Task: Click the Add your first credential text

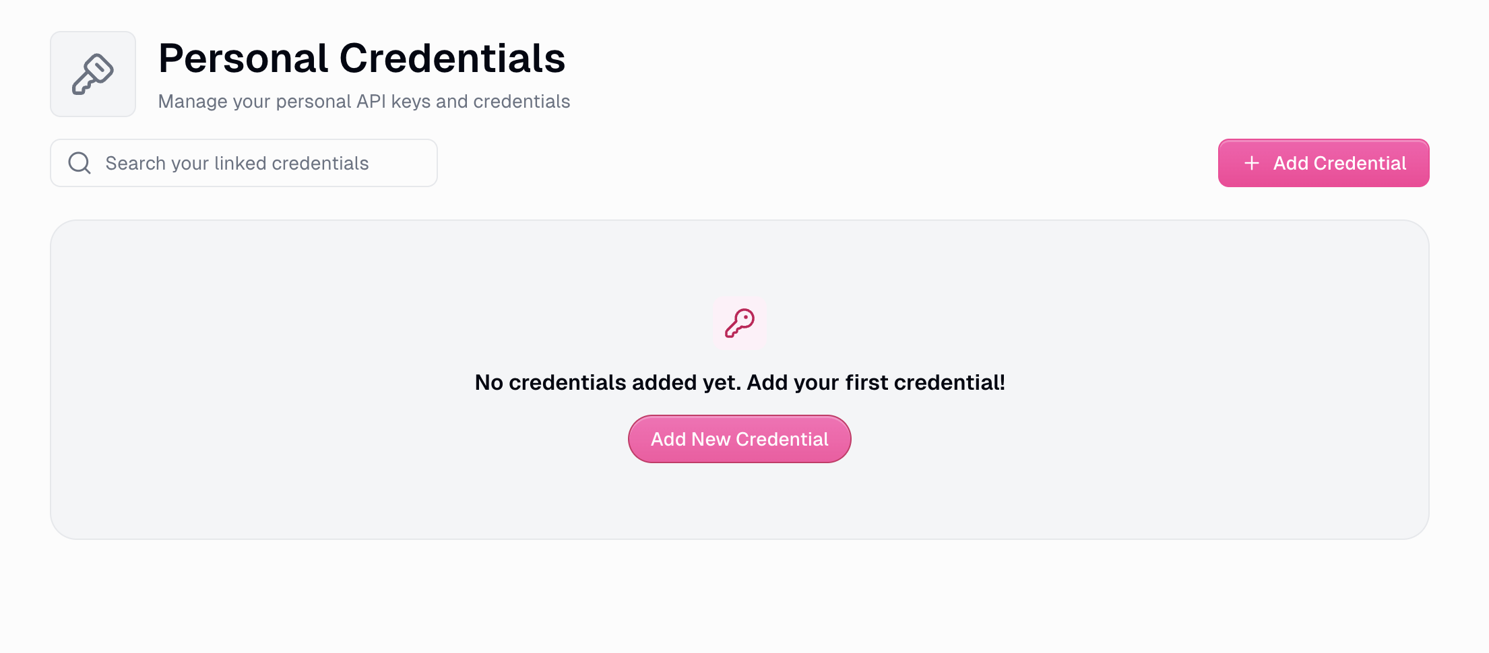Action: (876, 382)
